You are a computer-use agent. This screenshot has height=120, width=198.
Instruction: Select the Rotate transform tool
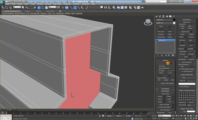coord(42,7)
